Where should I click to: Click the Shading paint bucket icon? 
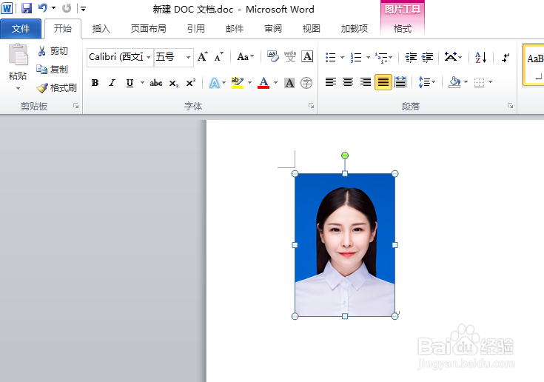click(454, 82)
